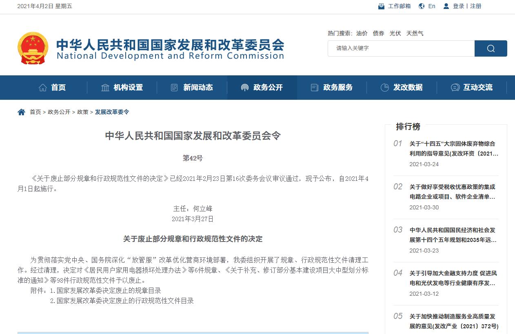Click the date 2021-03-23 under ranking 03
Screen dimensions: 515x334
(x=424, y=250)
